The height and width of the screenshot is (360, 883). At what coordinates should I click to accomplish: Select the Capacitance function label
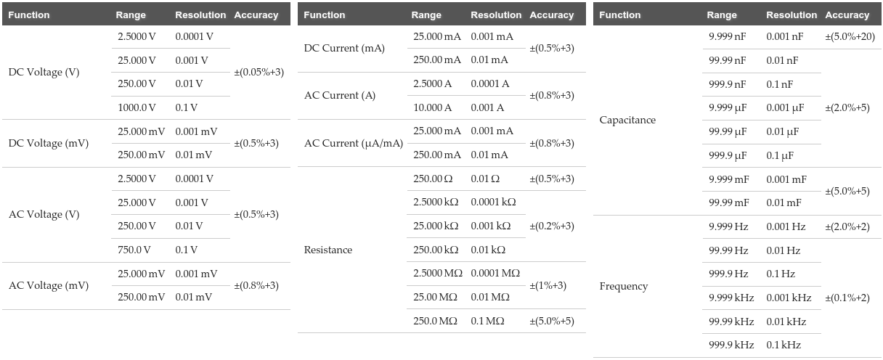[627, 120]
